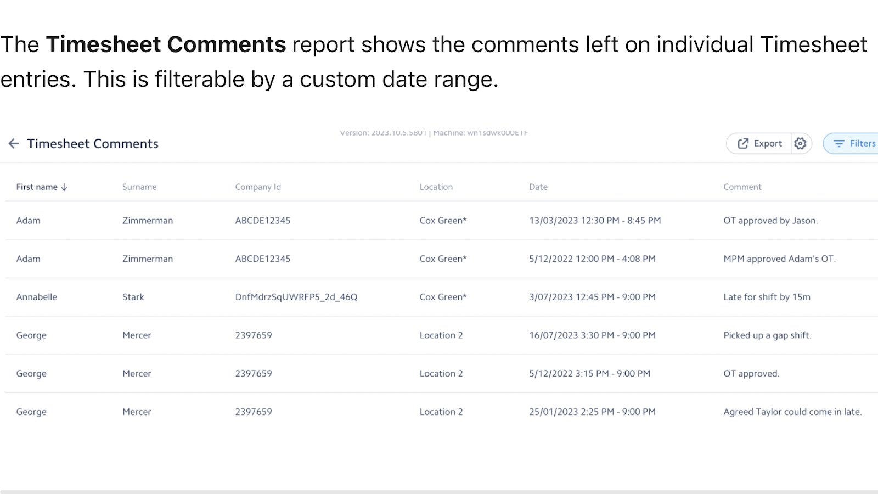Viewport: 878px width, 494px height.
Task: Sort by Company Id column header
Action: pos(258,187)
